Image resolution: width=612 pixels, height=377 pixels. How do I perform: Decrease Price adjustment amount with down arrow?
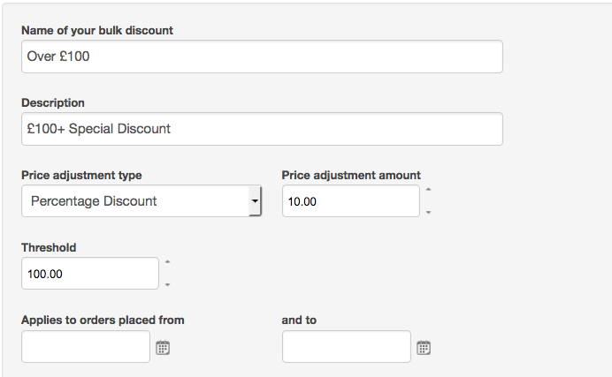click(x=428, y=212)
